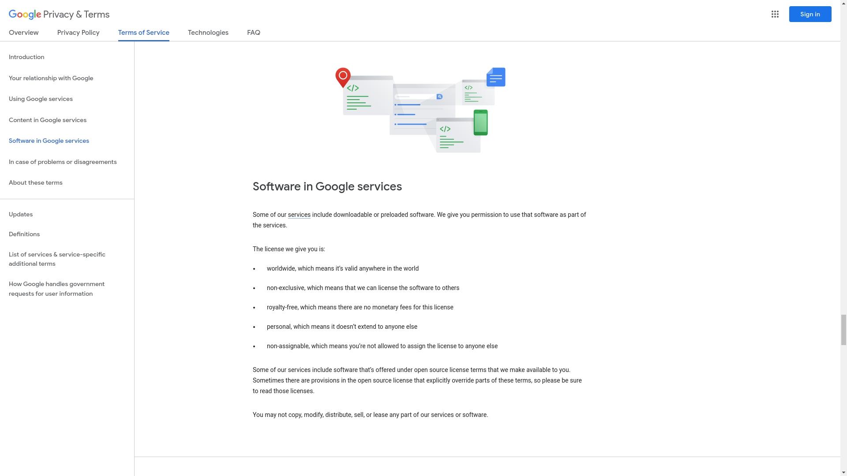Click the Technologies menu item
Viewport: 847px width, 476px height.
pos(208,32)
